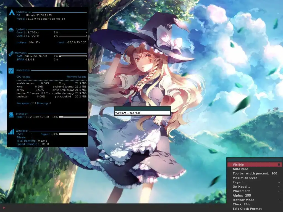Click the System CPU chip icon

[11, 30]
